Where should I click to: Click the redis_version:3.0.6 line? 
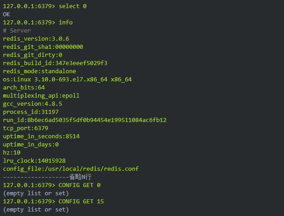click(x=36, y=39)
